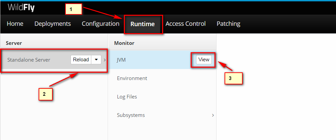Click the WildFly logo
The width and height of the screenshot is (336, 140).
[21, 7]
